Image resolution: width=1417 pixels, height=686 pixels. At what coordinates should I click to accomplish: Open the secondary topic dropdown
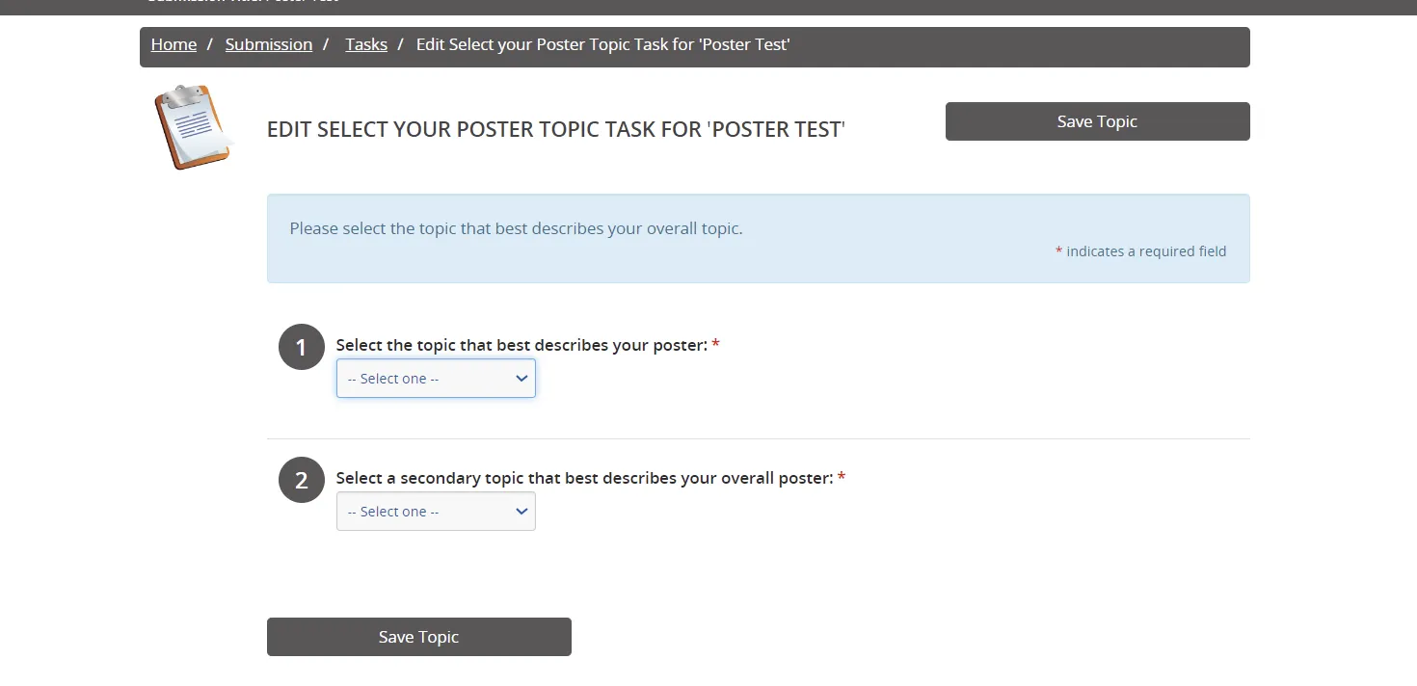pos(436,512)
